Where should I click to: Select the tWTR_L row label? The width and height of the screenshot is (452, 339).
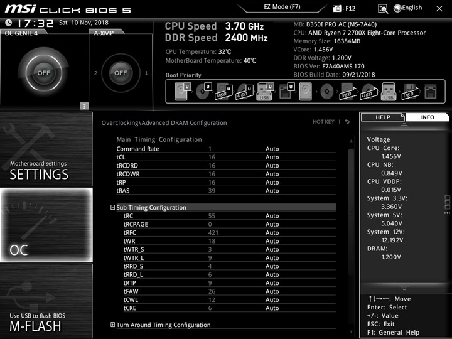click(x=134, y=258)
